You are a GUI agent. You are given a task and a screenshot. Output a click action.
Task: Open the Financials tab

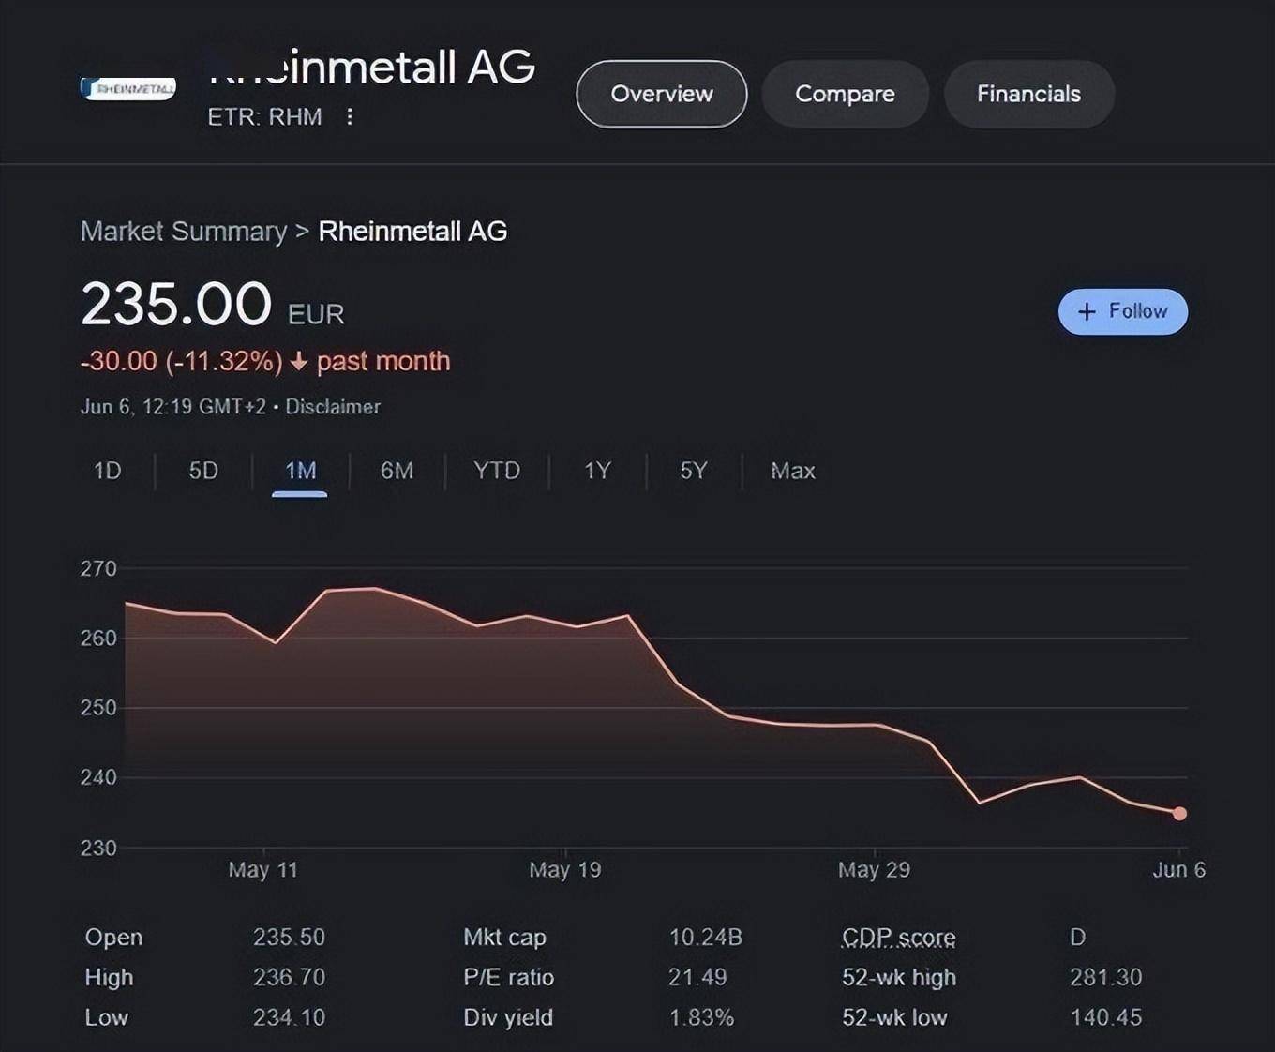click(x=1028, y=94)
